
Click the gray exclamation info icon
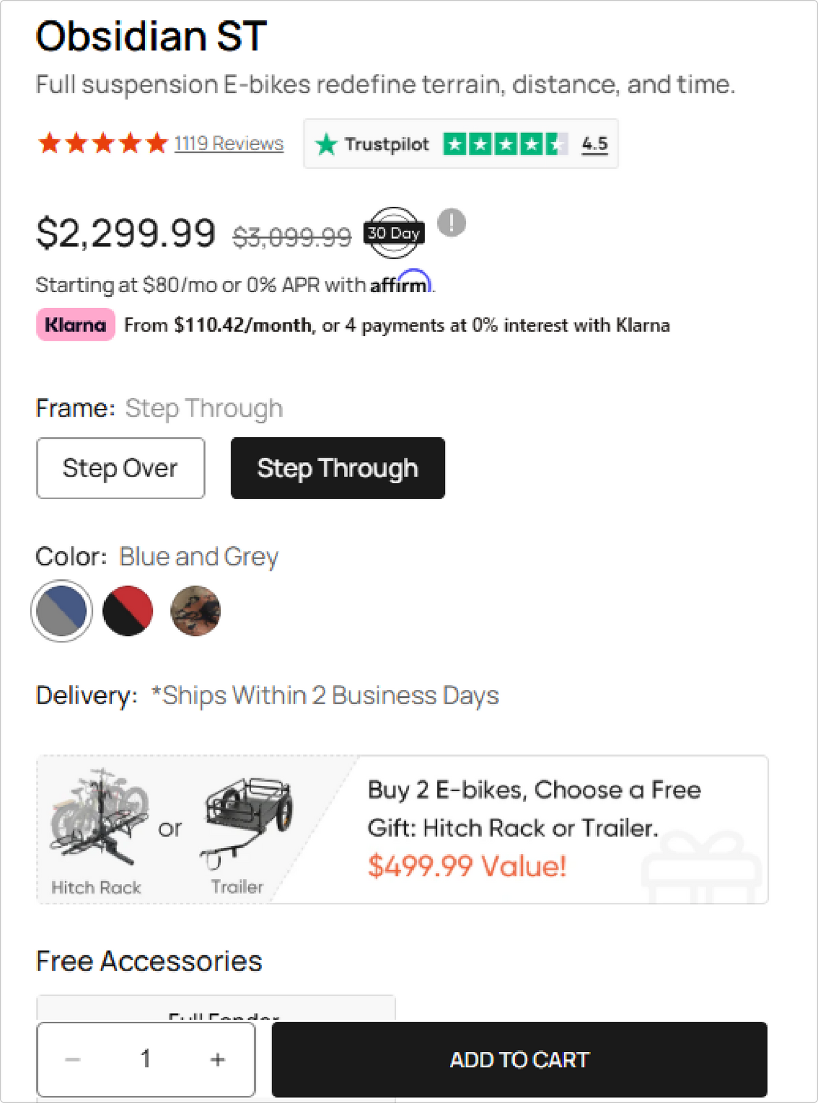pyautogui.click(x=452, y=223)
